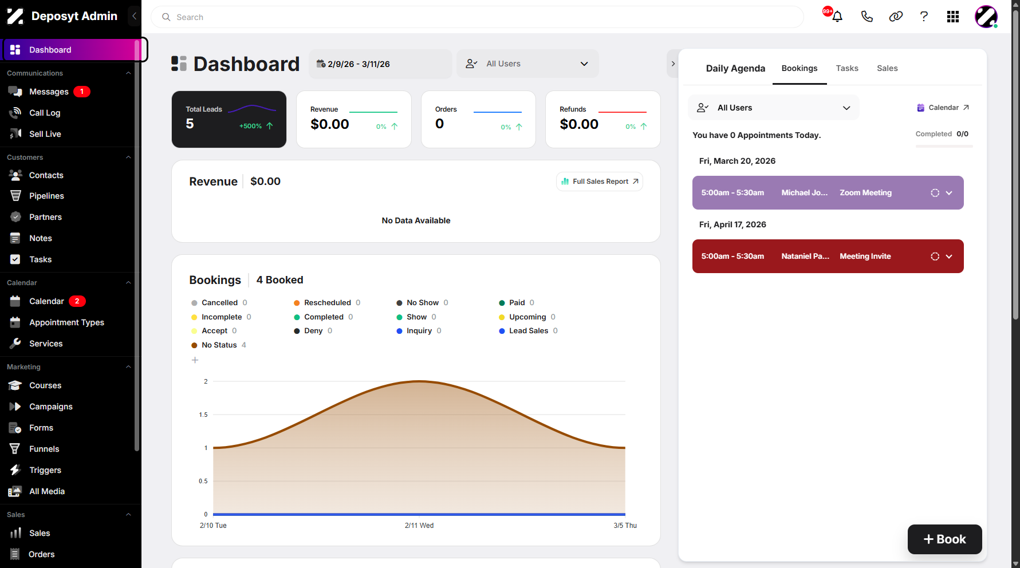
Task: Open the Calendar link in agenda
Action: point(943,108)
